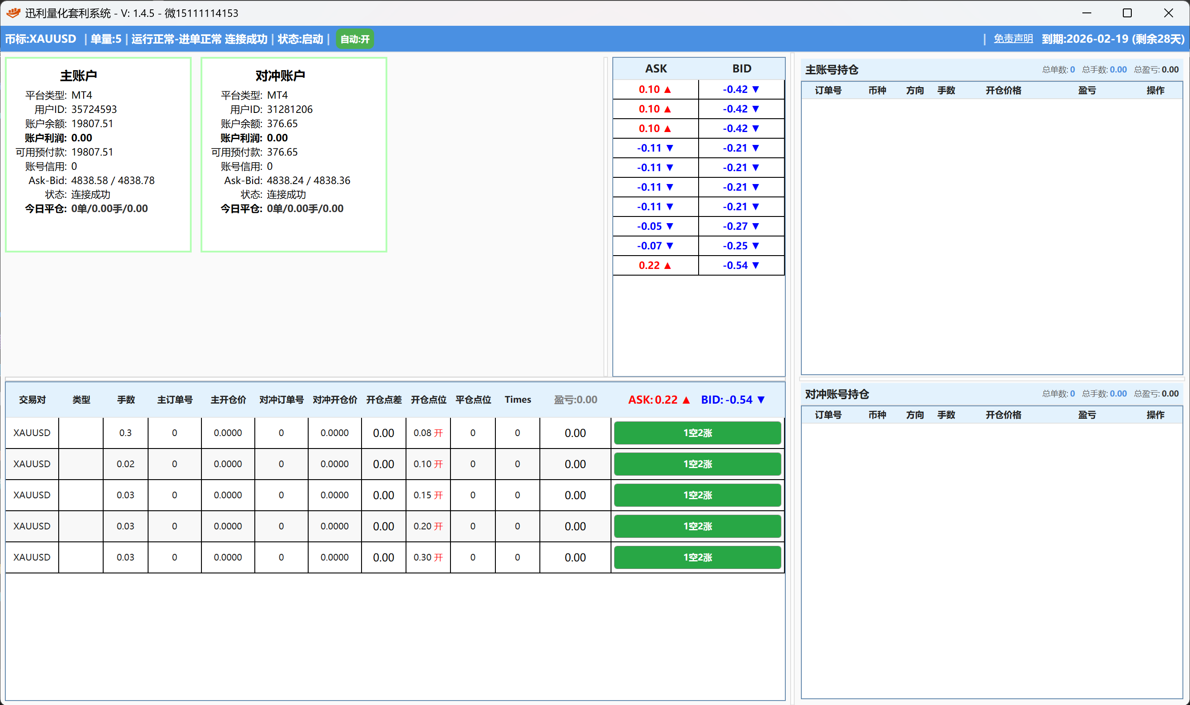Click the 开仓点位 column header

tap(428, 400)
